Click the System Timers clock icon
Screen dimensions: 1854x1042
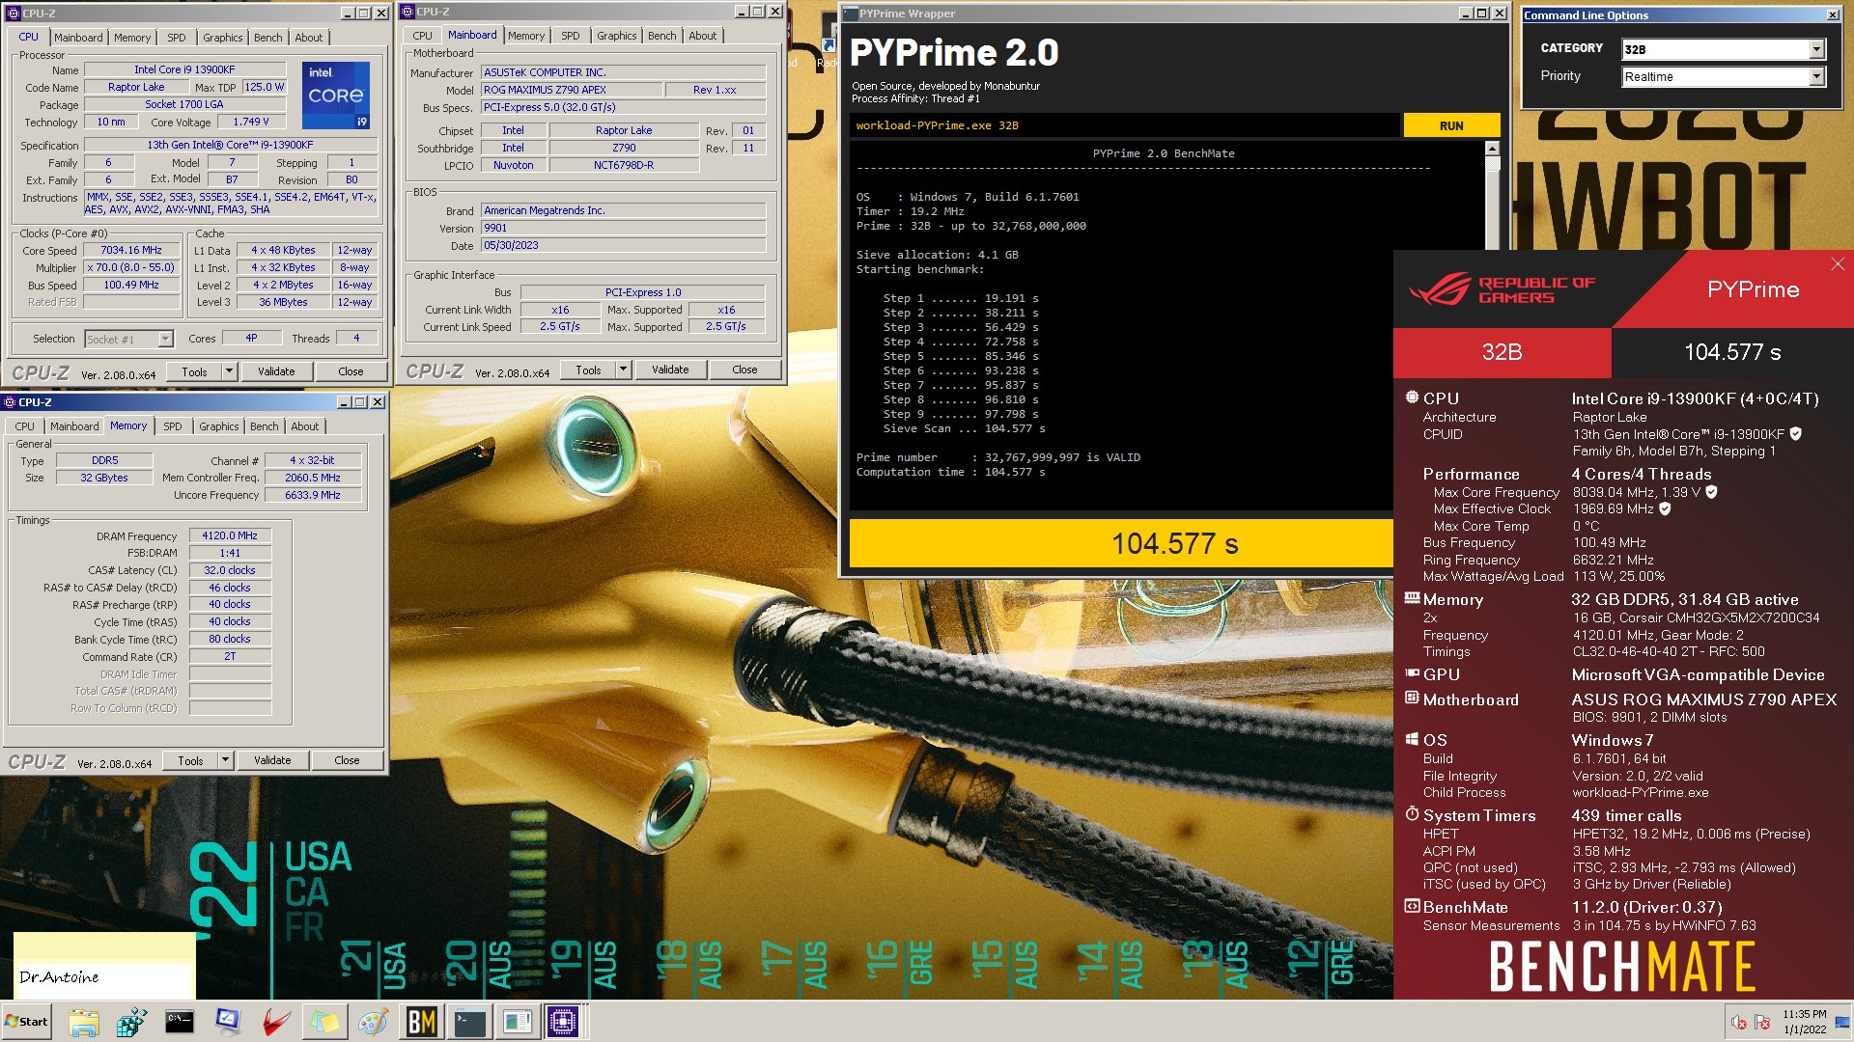[1412, 814]
